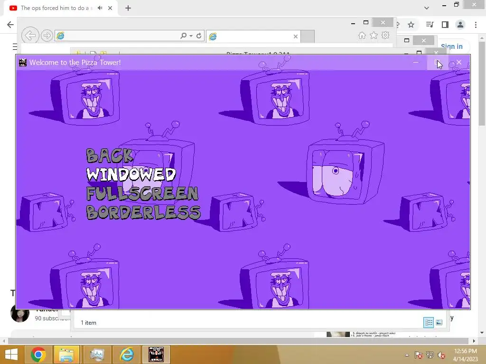486x364 pixels.
Task: Click the scroll-right arrow at page bottom
Action: (x=474, y=341)
